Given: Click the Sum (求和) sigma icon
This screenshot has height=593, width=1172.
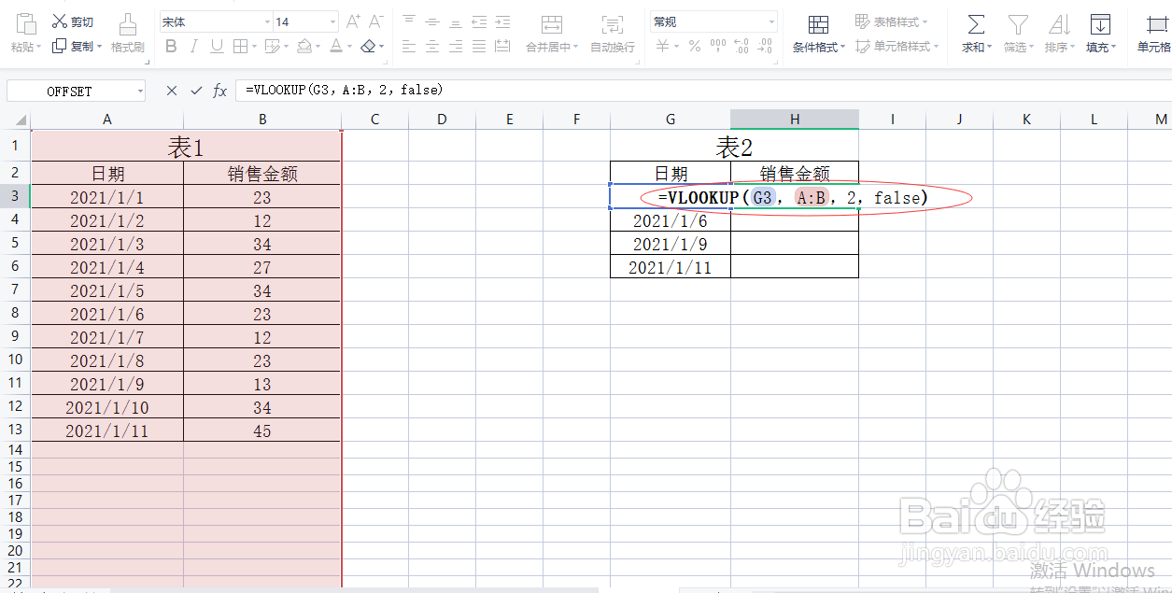Looking at the screenshot, I should [976, 24].
